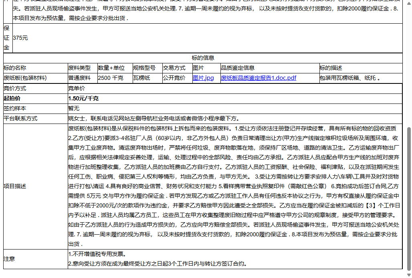This screenshot has width=412, height=278.
Task: Select the 2500 千克 quantity cell
Action: [x=111, y=78]
